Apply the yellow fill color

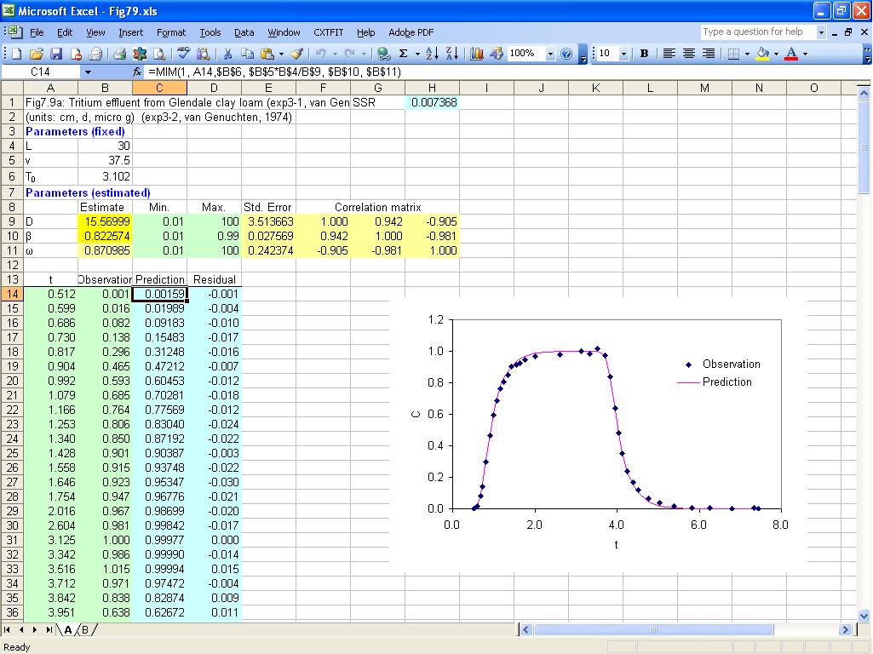tap(761, 54)
